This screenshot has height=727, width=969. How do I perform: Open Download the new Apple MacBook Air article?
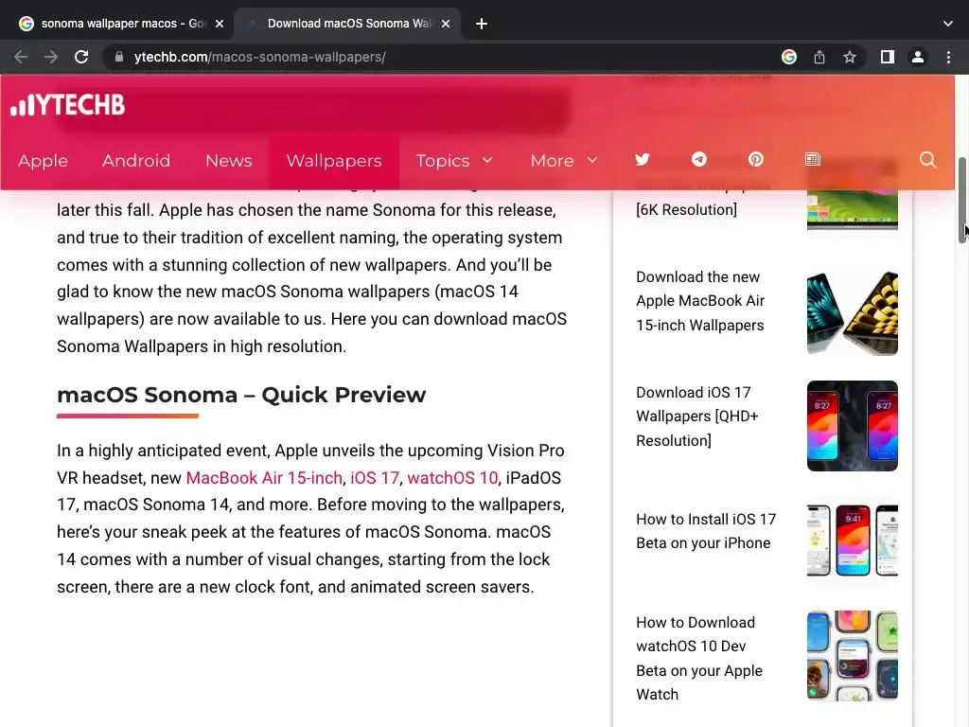tap(700, 301)
